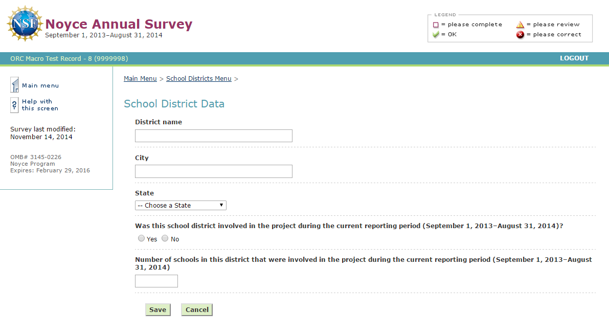The width and height of the screenshot is (609, 334).
Task: Click the Save button
Action: (157, 309)
